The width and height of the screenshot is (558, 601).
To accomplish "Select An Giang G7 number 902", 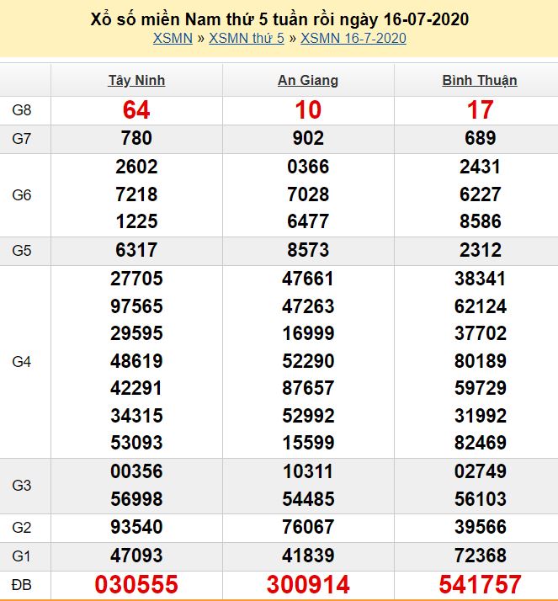I will (x=308, y=138).
